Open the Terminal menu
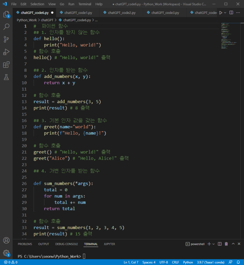This screenshot has height=265, width=244. click(x=85, y=4)
